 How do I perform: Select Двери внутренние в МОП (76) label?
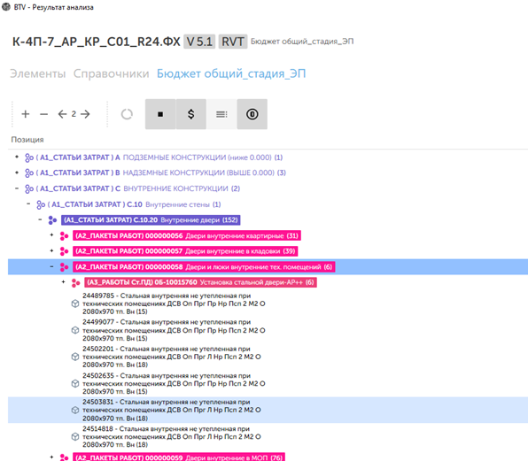tap(179, 457)
